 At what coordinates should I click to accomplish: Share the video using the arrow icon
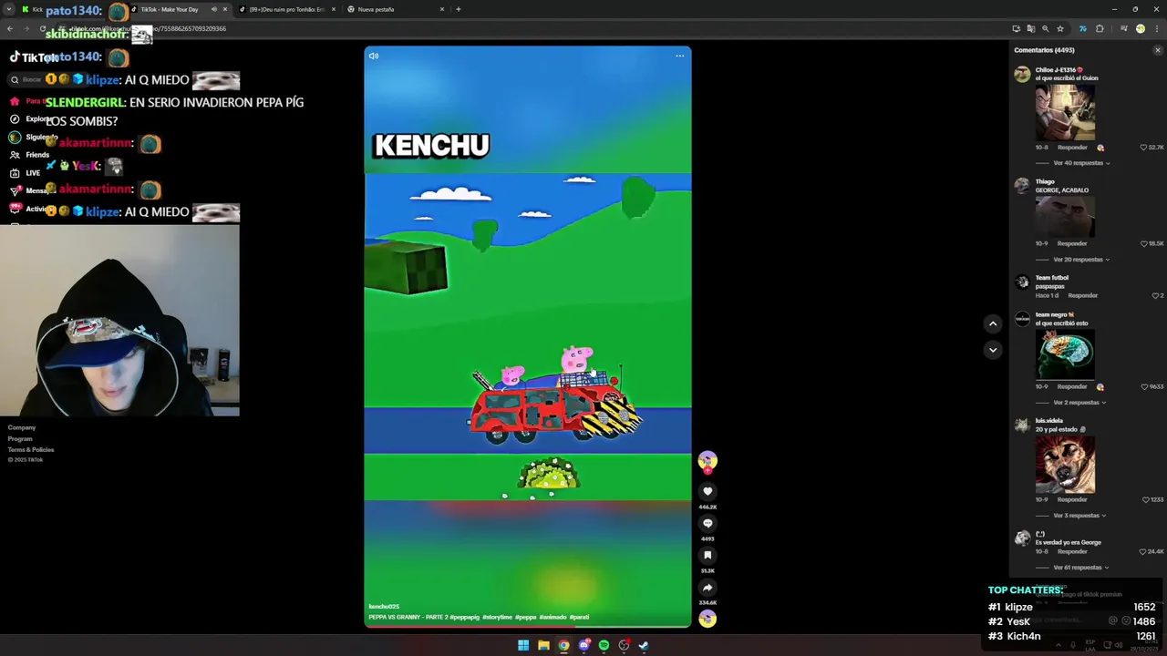click(707, 588)
